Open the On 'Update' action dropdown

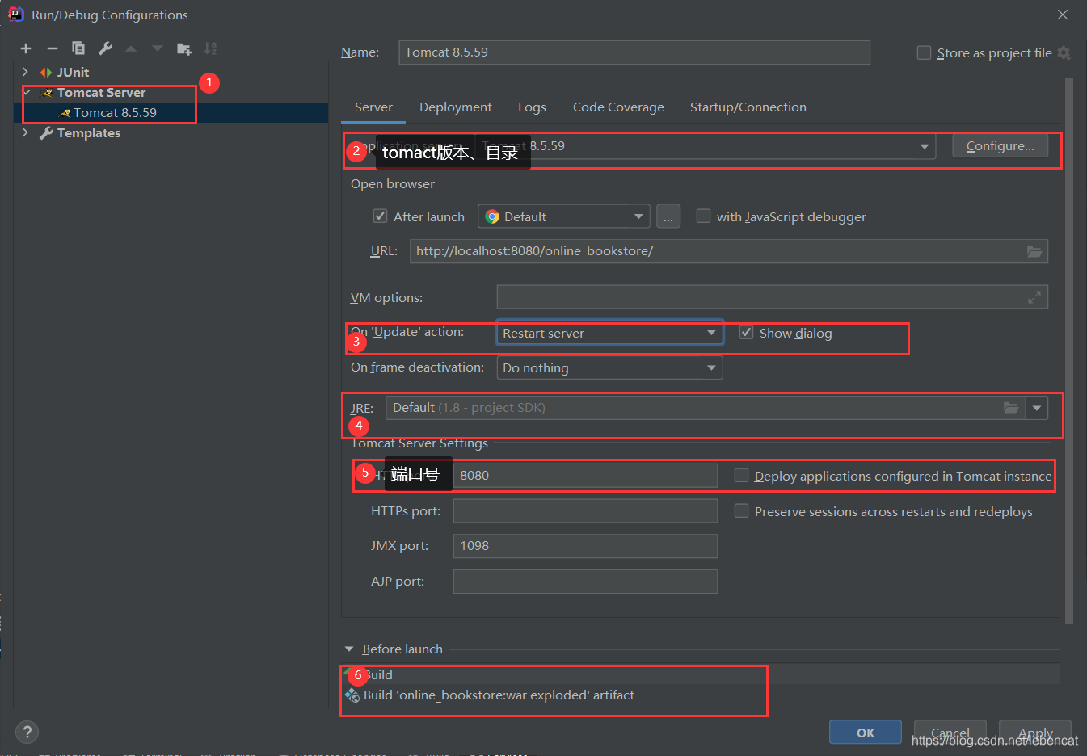pos(609,333)
